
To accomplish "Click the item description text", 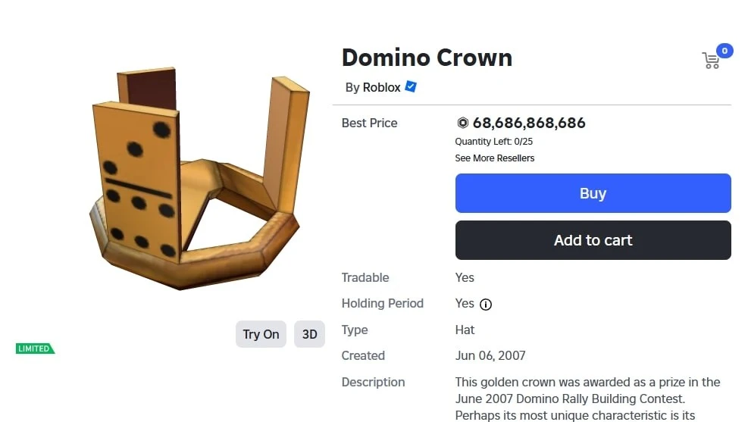I will (587, 398).
